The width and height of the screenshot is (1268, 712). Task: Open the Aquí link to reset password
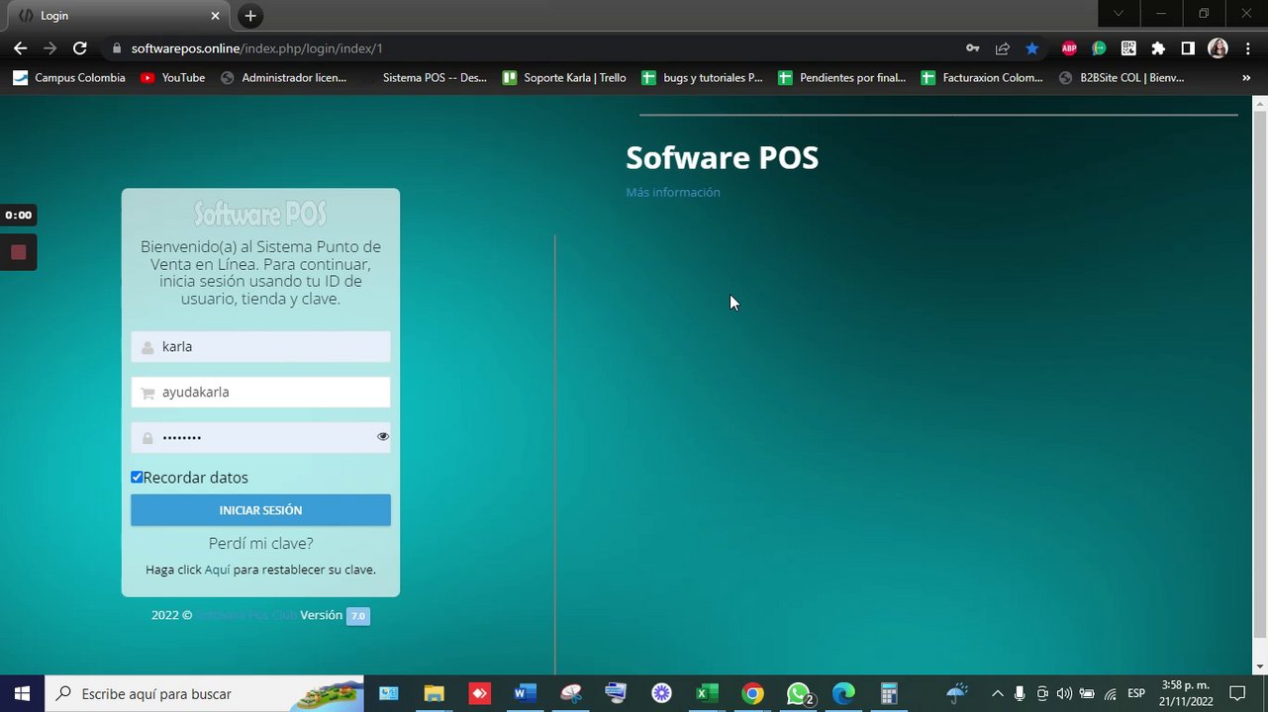[x=217, y=570]
